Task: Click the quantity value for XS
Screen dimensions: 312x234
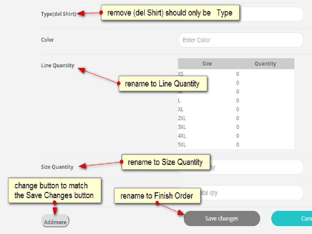Action: (x=237, y=74)
